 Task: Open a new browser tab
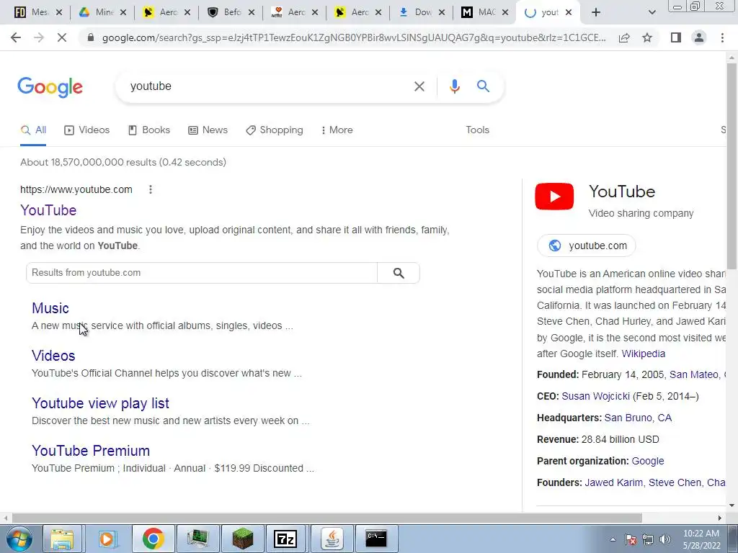(596, 13)
